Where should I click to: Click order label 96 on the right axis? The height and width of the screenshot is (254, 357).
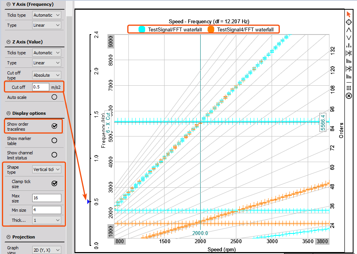[333, 109]
